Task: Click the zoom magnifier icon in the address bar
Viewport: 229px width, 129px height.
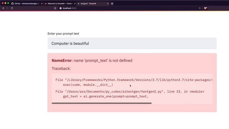Action: (200, 8)
